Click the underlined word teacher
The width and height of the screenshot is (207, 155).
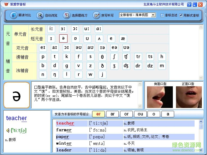pyautogui.click(x=16, y=118)
